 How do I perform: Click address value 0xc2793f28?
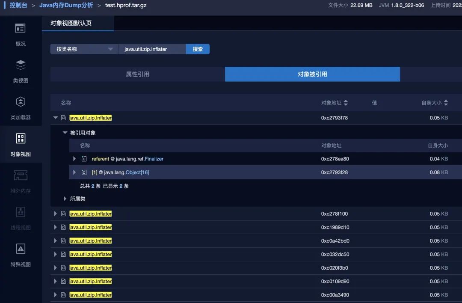pos(335,172)
